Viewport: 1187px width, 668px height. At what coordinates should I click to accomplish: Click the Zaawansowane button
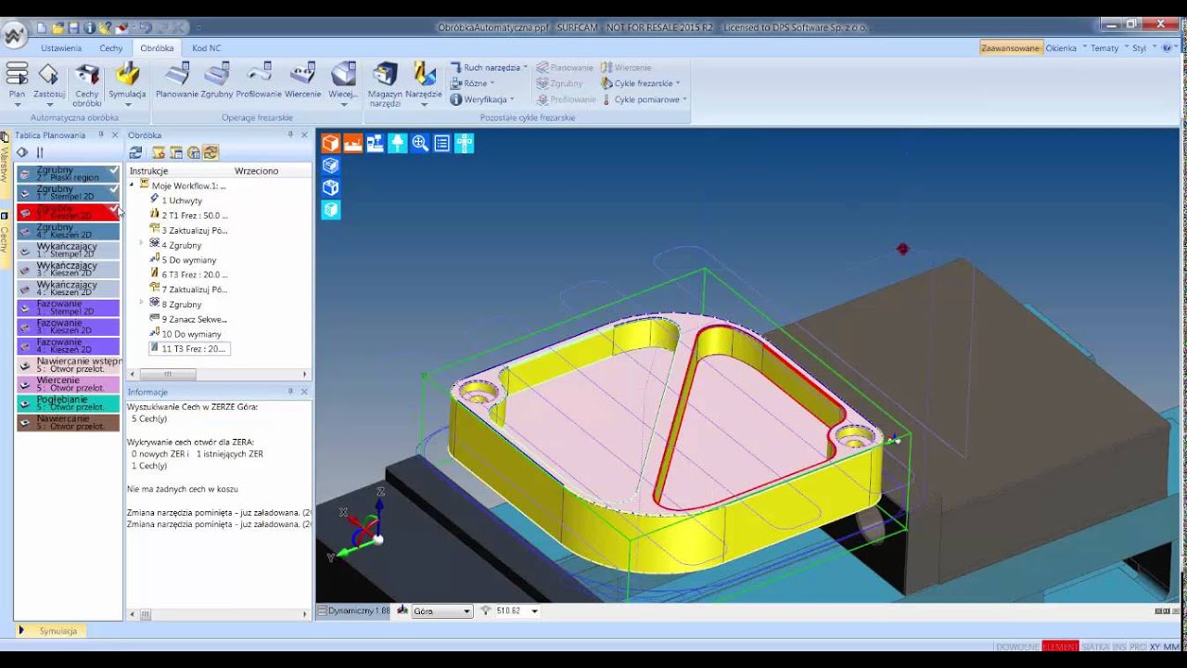pyautogui.click(x=1010, y=47)
